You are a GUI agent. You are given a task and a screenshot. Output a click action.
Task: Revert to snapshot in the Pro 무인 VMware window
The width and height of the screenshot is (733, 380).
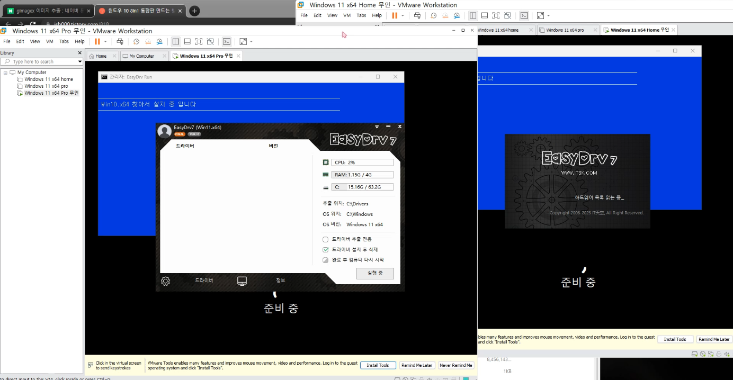148,41
